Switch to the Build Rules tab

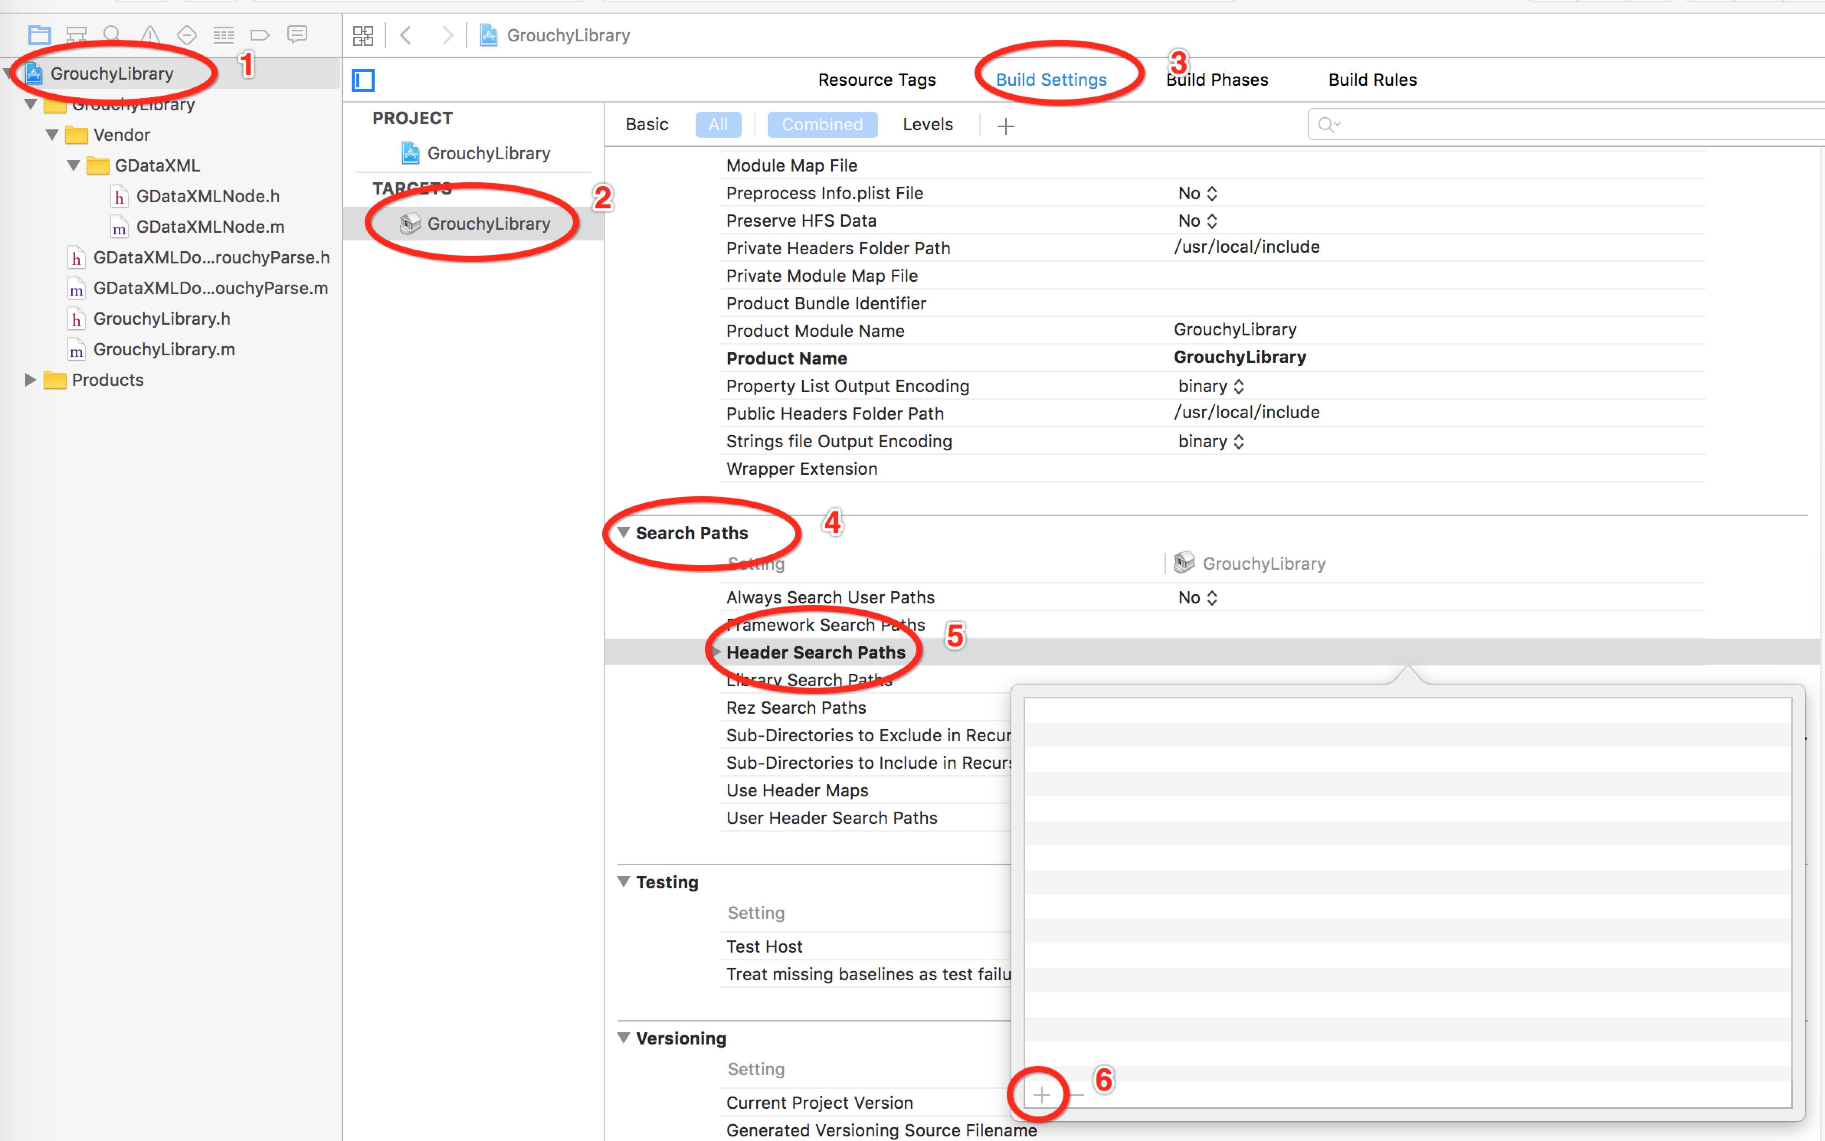1372,80
